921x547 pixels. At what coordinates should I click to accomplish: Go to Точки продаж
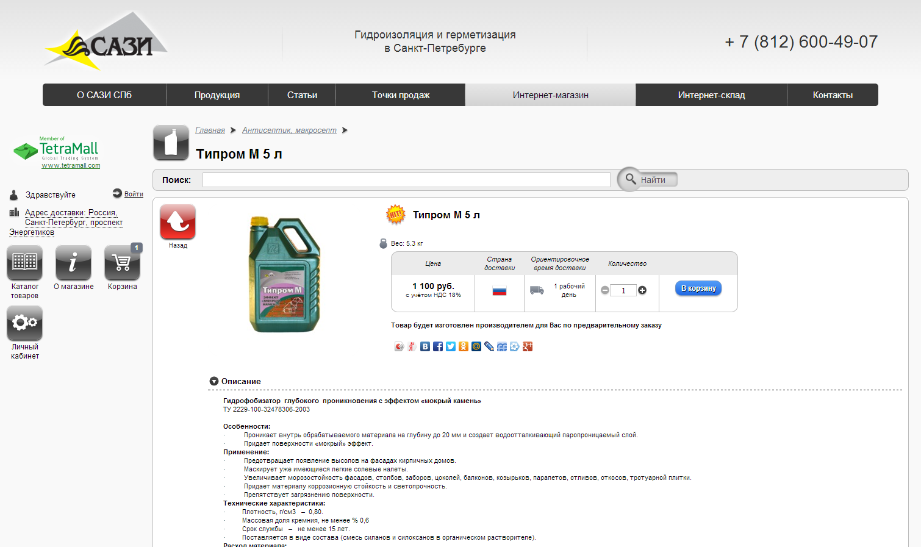401,95
